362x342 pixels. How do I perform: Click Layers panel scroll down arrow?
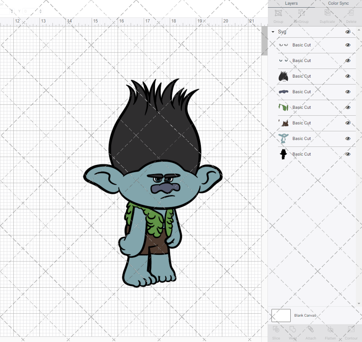click(x=358, y=304)
